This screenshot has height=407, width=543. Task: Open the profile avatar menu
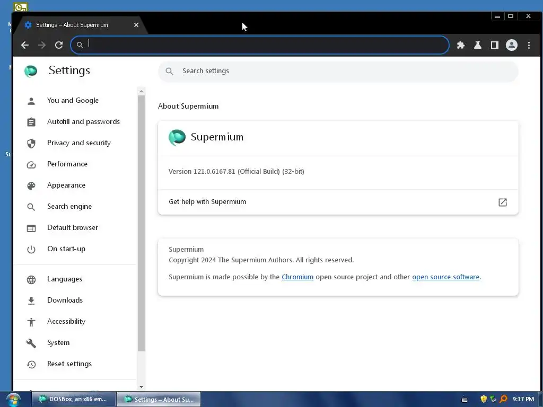pos(512,45)
